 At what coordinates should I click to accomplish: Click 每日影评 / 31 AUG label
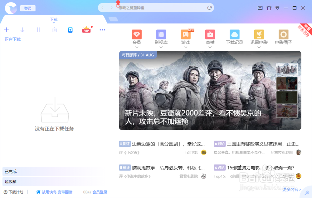click(x=138, y=55)
